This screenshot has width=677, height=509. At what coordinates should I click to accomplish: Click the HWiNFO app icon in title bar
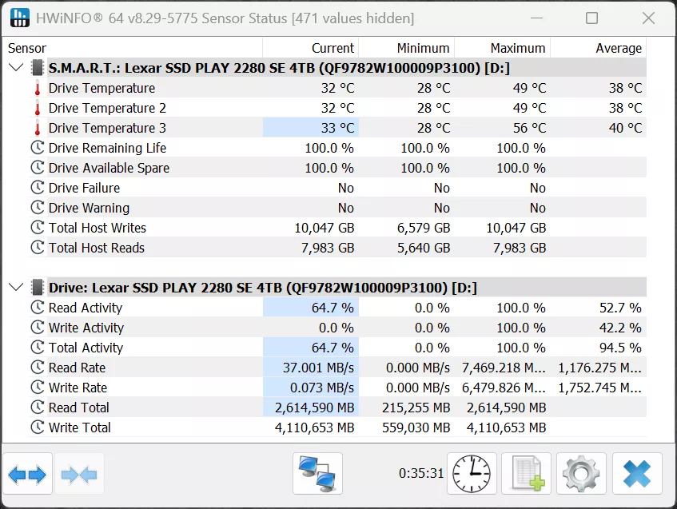click(x=20, y=18)
